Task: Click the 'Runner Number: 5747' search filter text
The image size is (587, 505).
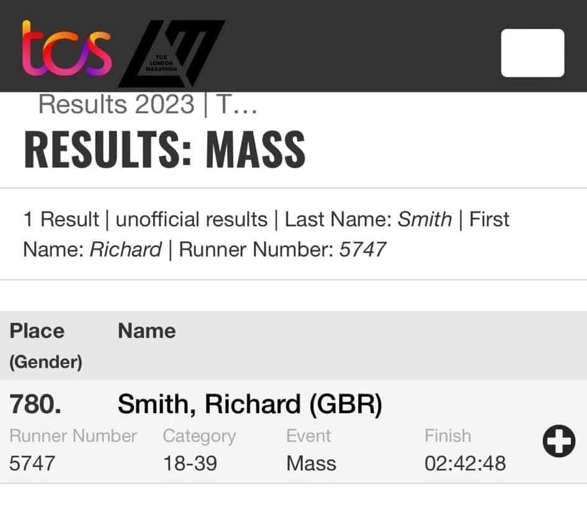Action: click(282, 250)
